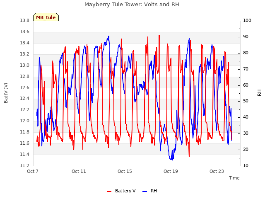Toggle the Battery V legend entry
Viewport: 265px width, 199px height.
pos(121,191)
